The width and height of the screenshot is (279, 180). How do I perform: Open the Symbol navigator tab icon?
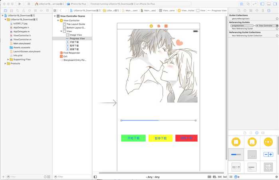[12, 10]
